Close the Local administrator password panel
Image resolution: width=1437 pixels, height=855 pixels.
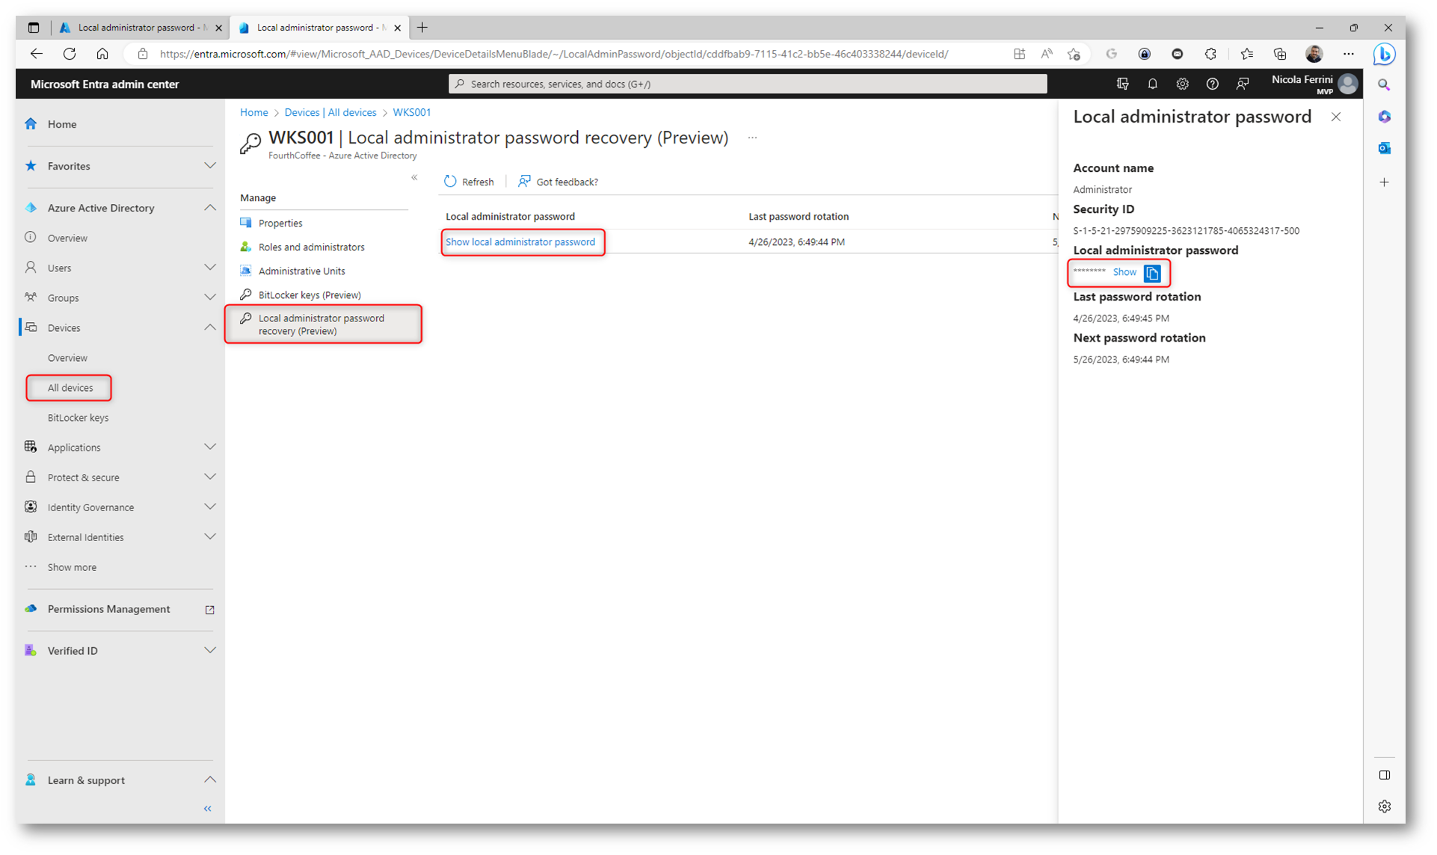pyautogui.click(x=1335, y=117)
